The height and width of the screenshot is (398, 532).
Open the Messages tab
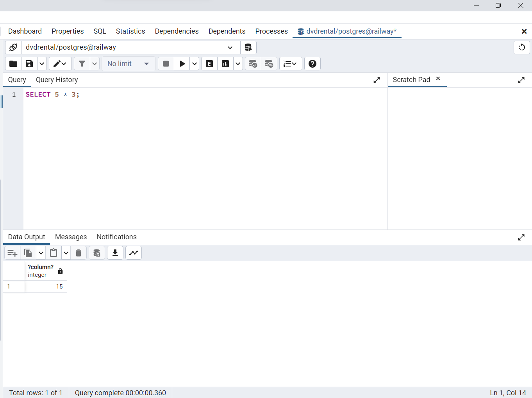pos(71,237)
